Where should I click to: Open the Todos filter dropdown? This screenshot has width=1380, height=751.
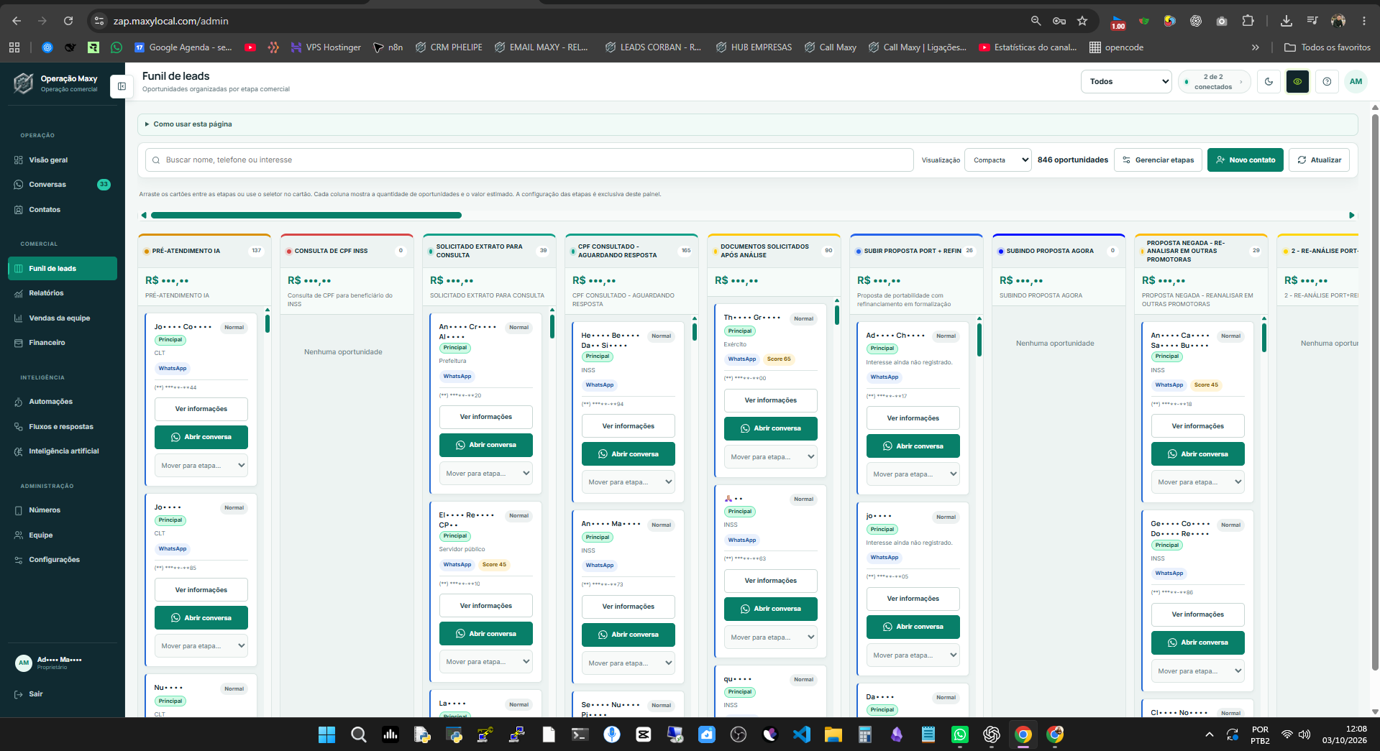[1126, 82]
